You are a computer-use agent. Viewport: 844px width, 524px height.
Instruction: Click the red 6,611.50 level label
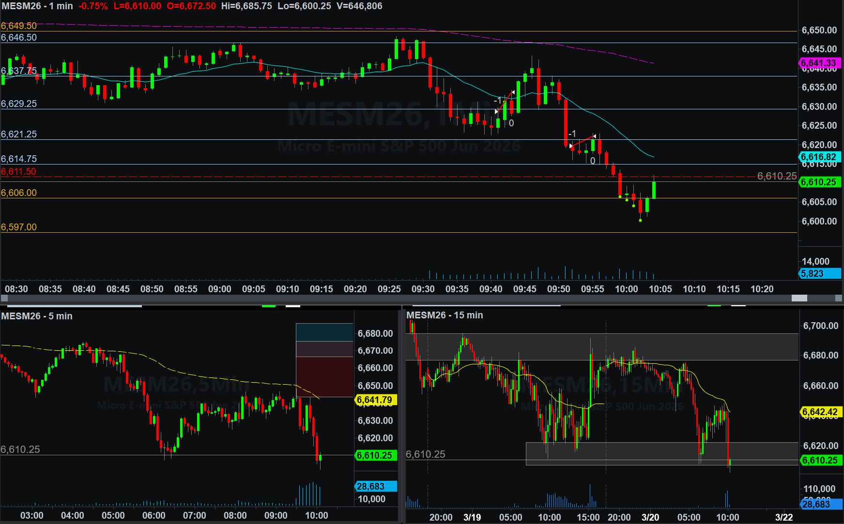[18, 171]
